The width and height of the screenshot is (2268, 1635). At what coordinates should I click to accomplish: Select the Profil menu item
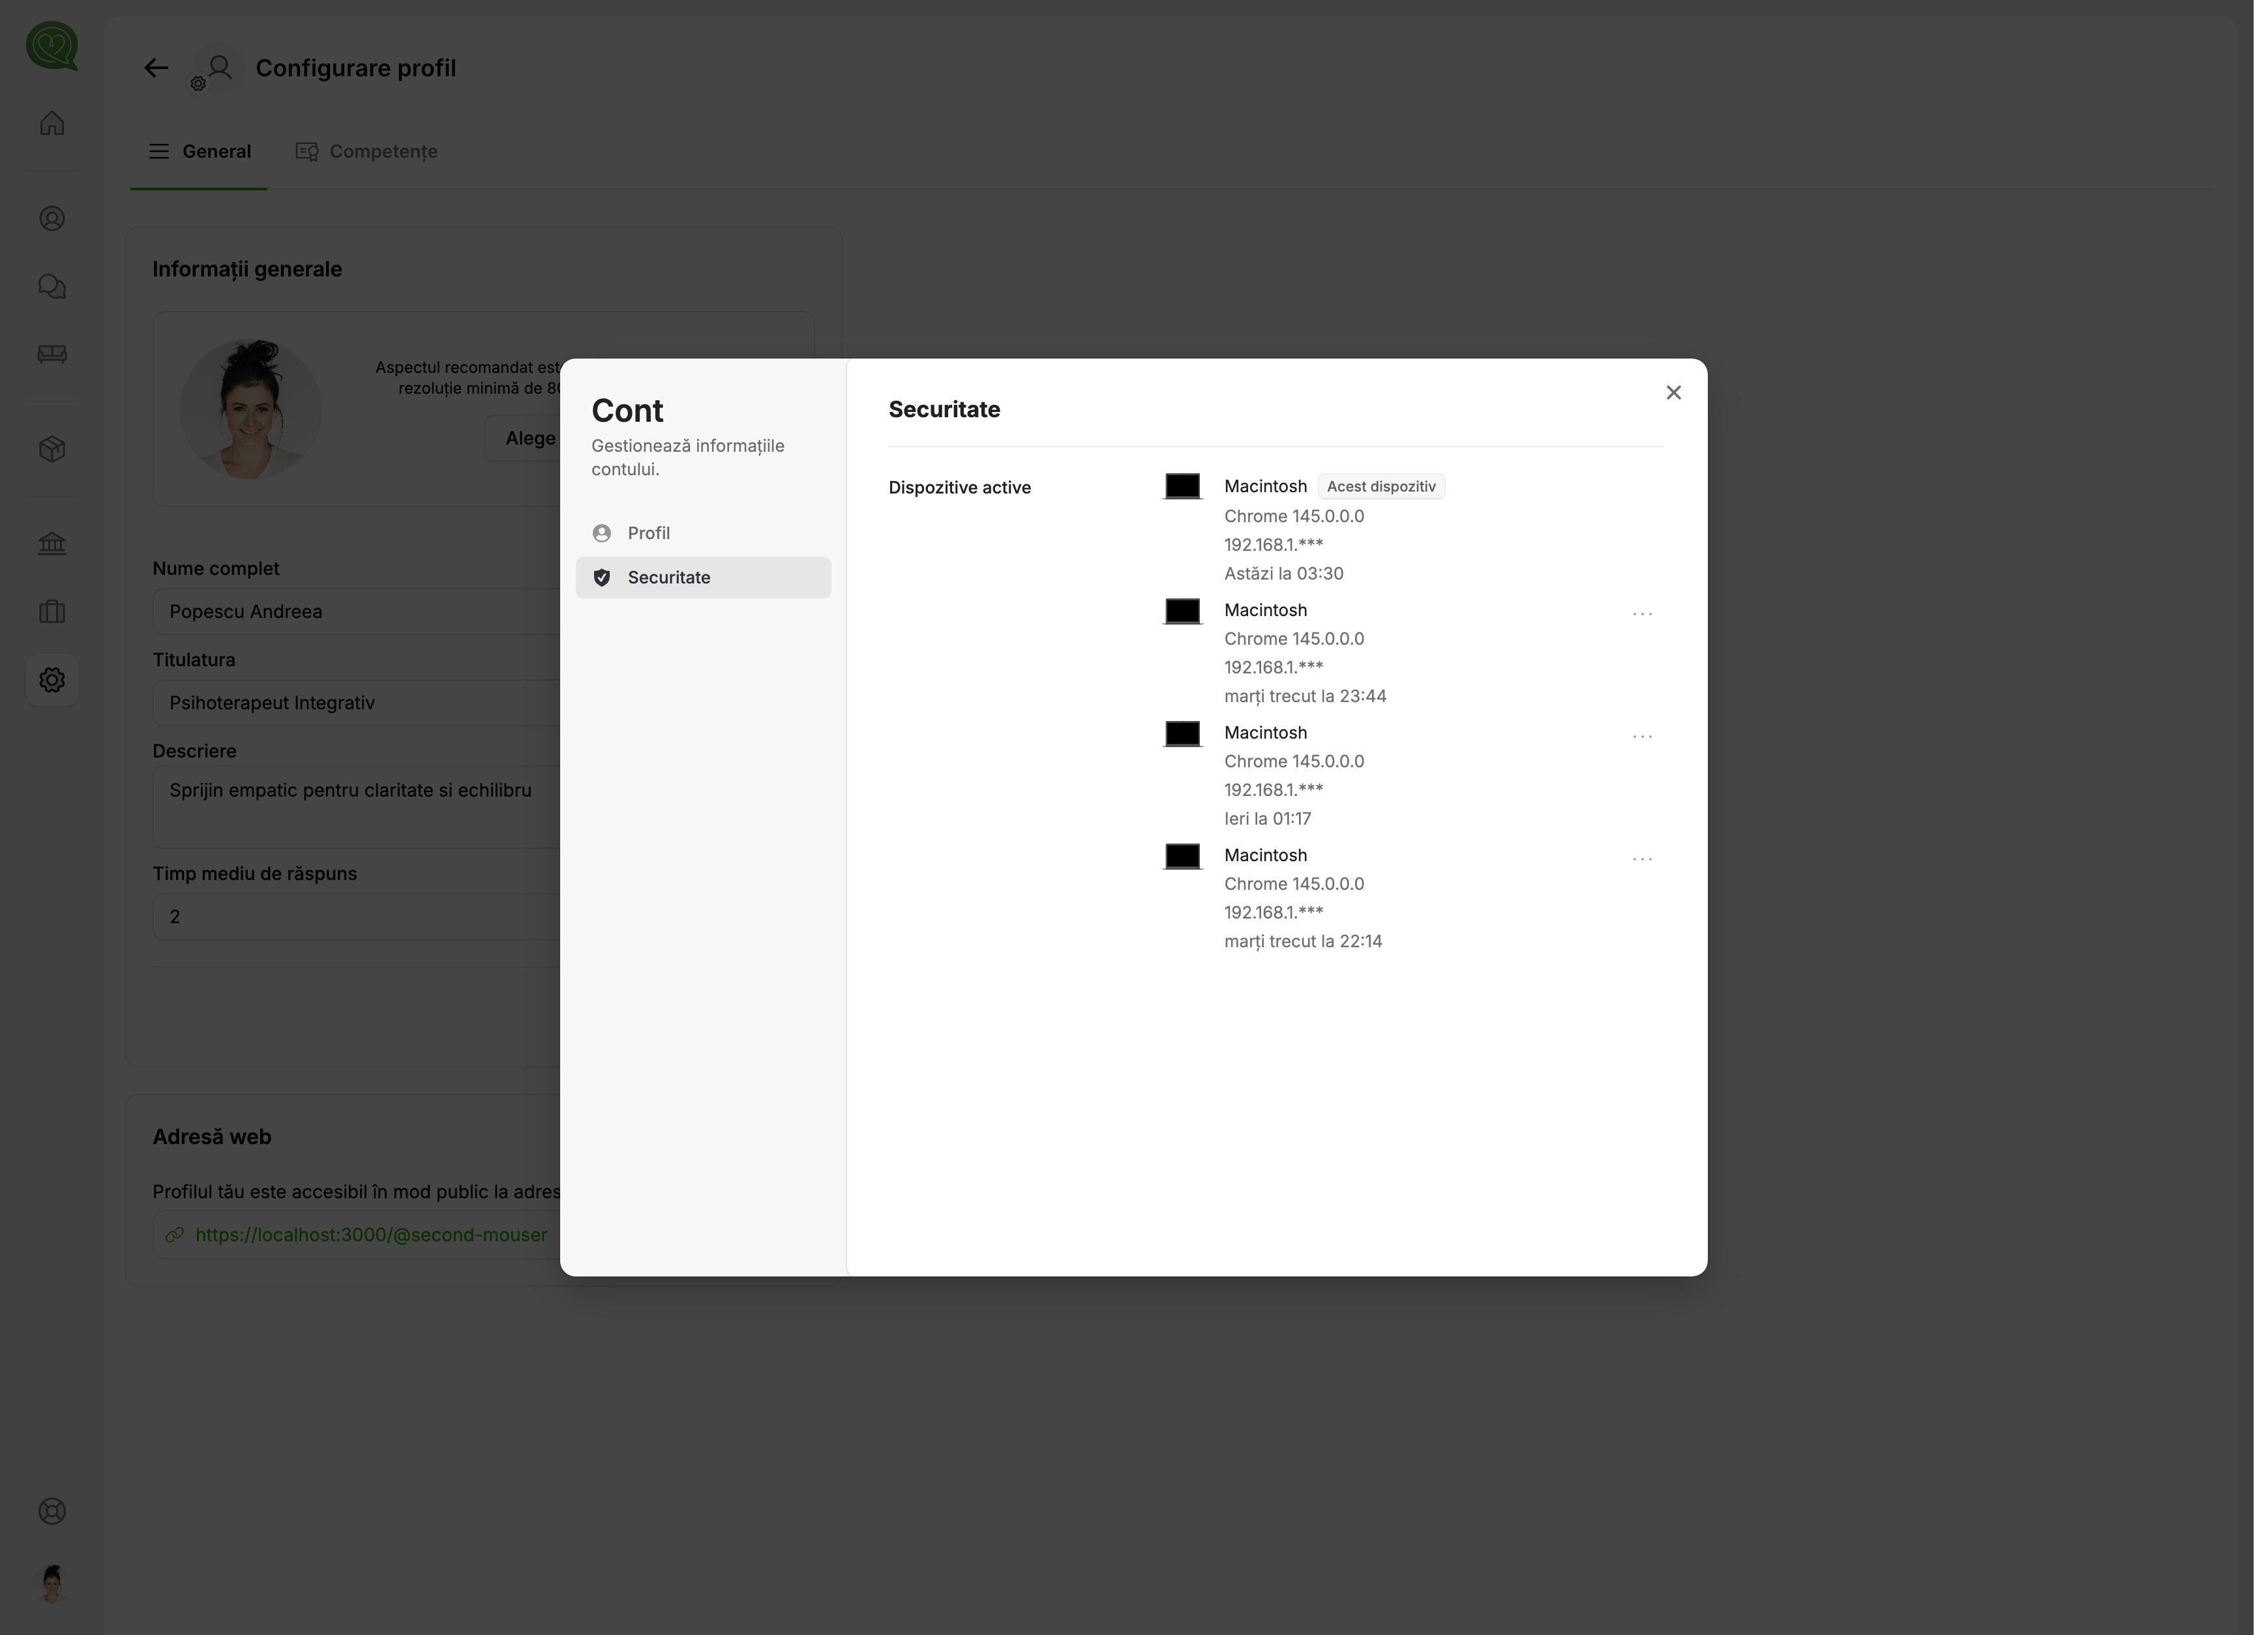point(649,533)
